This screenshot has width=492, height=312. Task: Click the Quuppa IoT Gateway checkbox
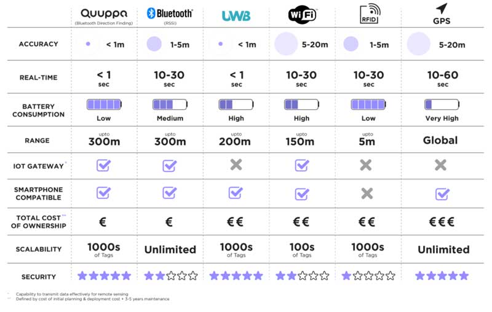[x=103, y=165]
